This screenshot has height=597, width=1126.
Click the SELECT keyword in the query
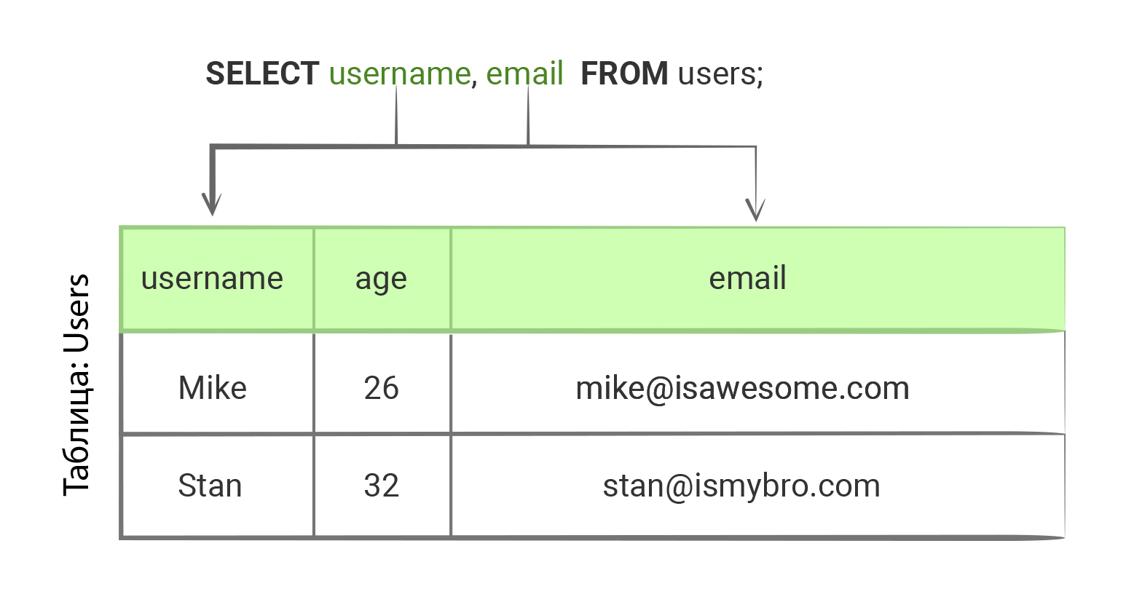tap(262, 74)
